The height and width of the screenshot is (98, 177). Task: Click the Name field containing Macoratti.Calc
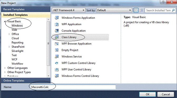(73, 87)
